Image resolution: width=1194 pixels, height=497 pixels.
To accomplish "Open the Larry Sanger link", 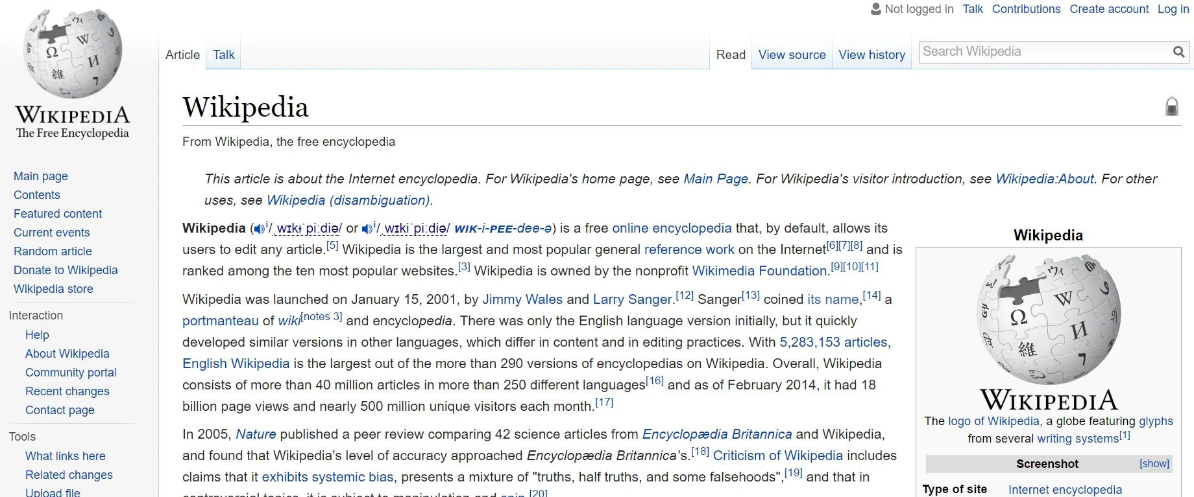I will coord(633,299).
